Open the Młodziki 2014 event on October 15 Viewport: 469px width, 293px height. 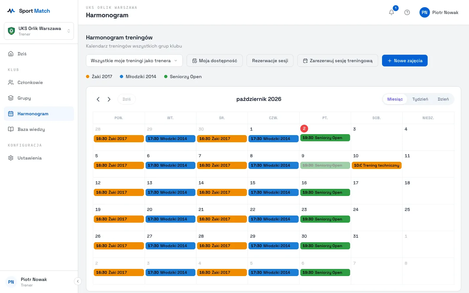[274, 192]
